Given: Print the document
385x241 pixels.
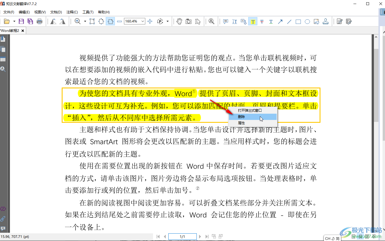Looking at the screenshot, I should [40, 21].
